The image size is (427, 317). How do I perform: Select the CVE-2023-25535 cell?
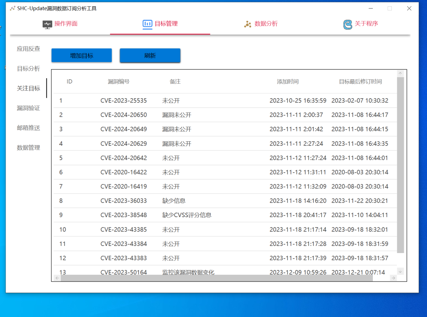[x=124, y=101]
